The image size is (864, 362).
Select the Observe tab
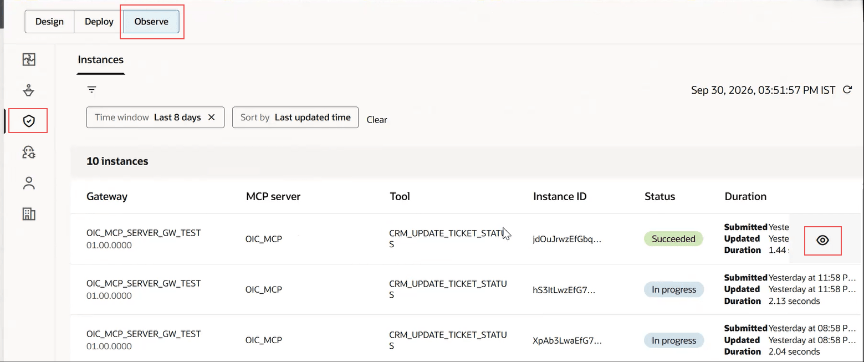[x=151, y=22]
